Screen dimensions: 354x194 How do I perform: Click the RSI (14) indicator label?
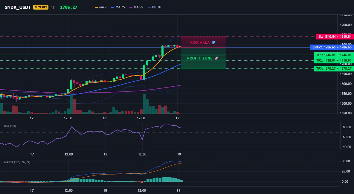coord(10,126)
